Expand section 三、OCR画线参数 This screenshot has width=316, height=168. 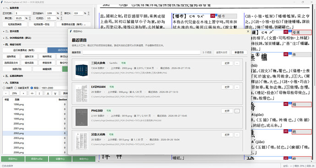pos(17,38)
